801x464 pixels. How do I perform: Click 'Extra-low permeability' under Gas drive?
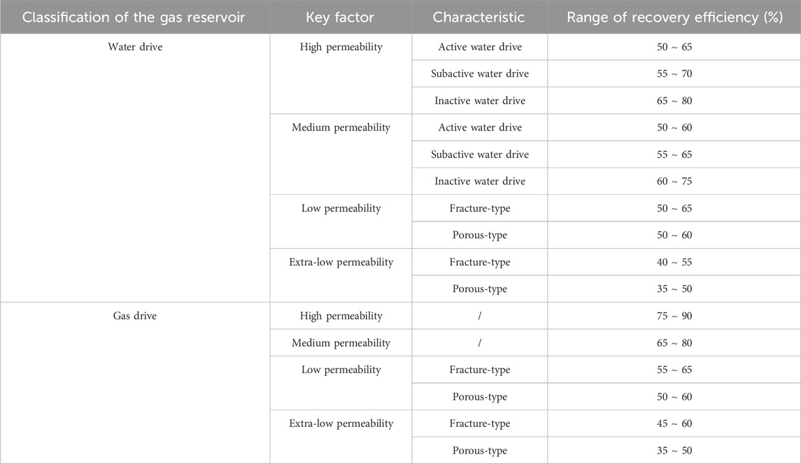[x=341, y=423]
